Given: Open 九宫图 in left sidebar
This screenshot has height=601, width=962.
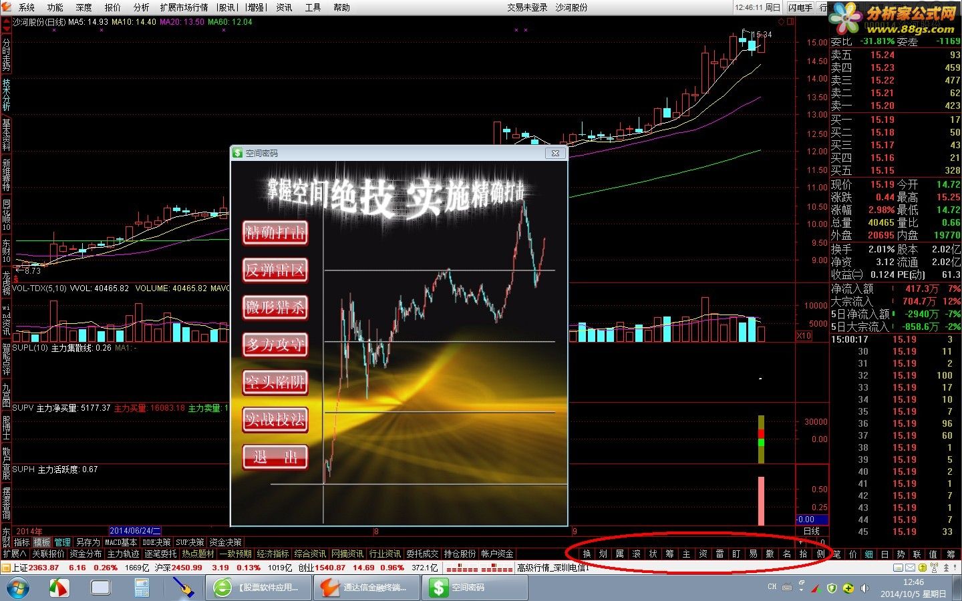Looking at the screenshot, I should [x=6, y=395].
